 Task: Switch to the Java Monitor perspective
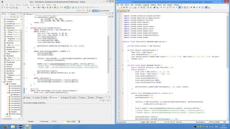point(104,11)
